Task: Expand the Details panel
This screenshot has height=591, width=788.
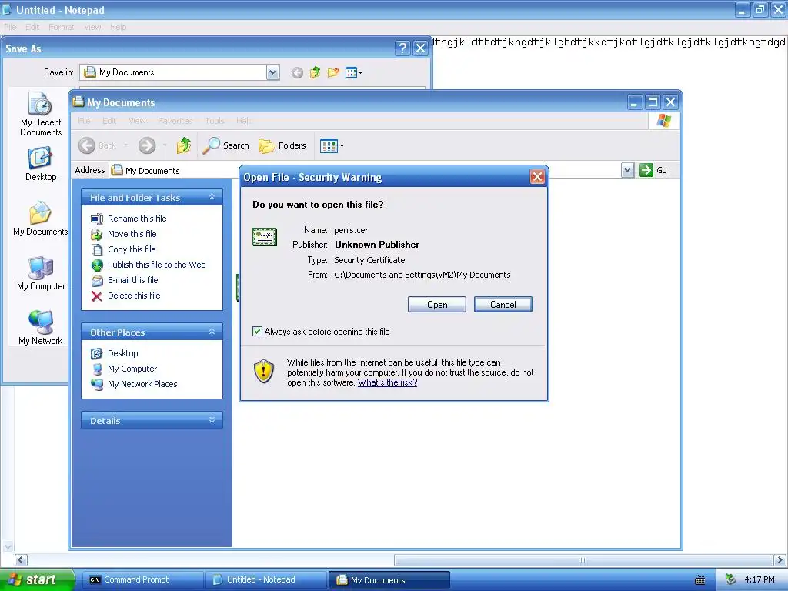Action: [x=212, y=420]
